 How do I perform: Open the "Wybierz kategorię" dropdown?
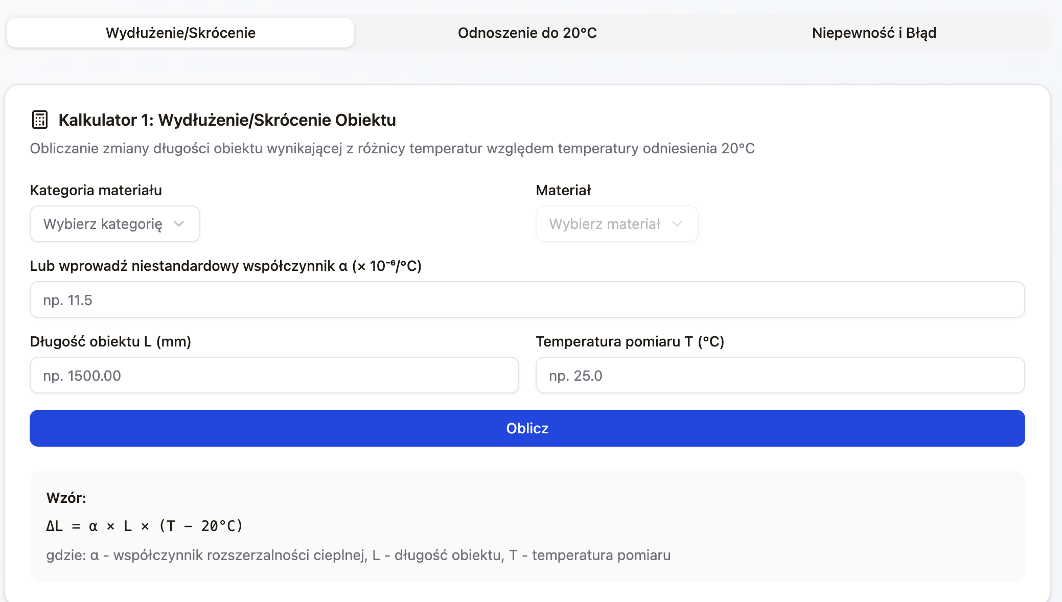114,223
